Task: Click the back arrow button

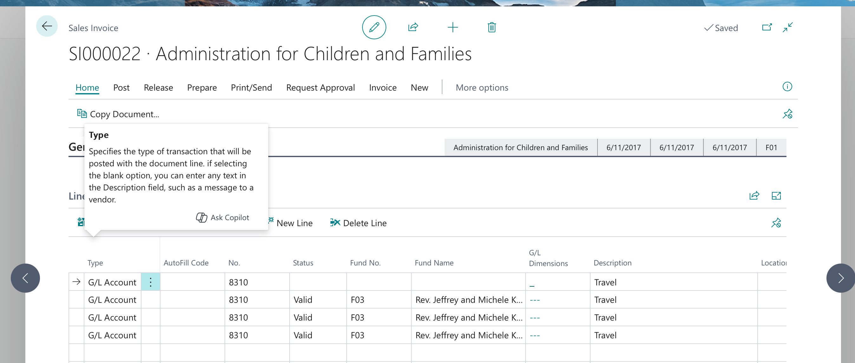Action: (47, 27)
